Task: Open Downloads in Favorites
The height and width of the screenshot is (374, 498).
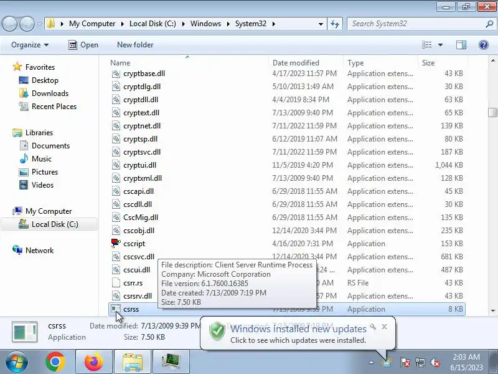Action: [50, 93]
